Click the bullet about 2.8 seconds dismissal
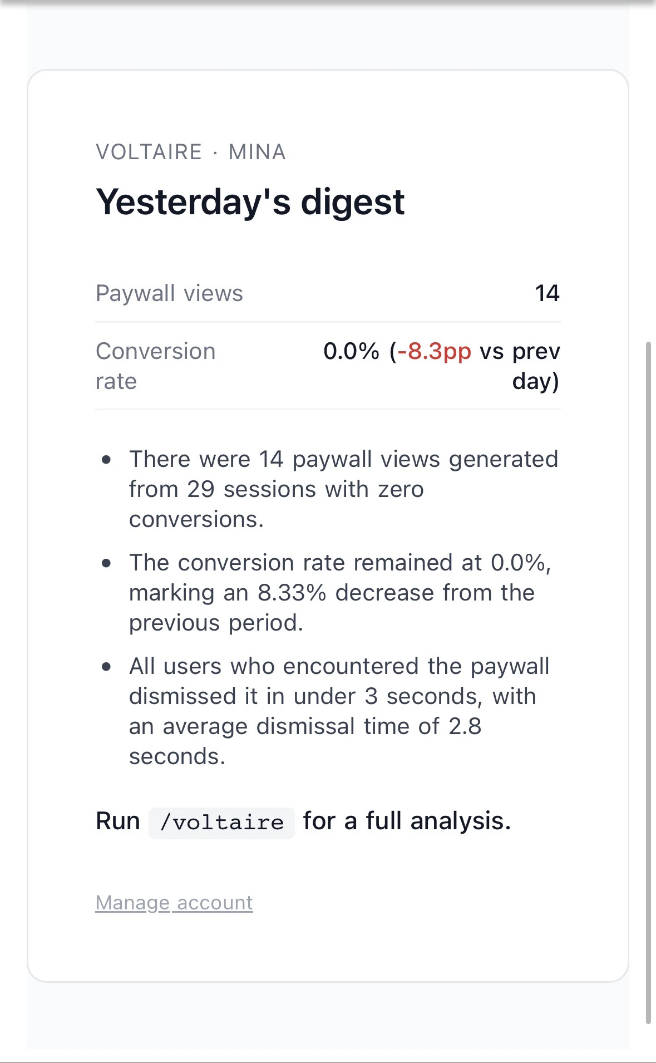Image resolution: width=656 pixels, height=1063 pixels. [339, 711]
